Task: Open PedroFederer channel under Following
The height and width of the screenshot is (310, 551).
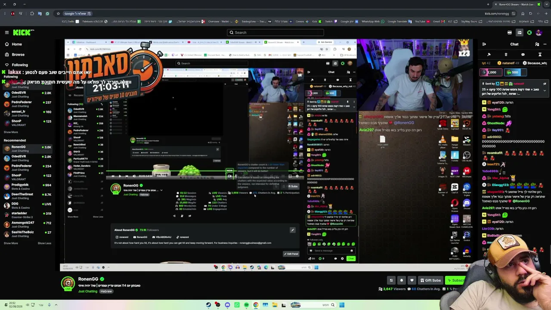Action: point(28,104)
